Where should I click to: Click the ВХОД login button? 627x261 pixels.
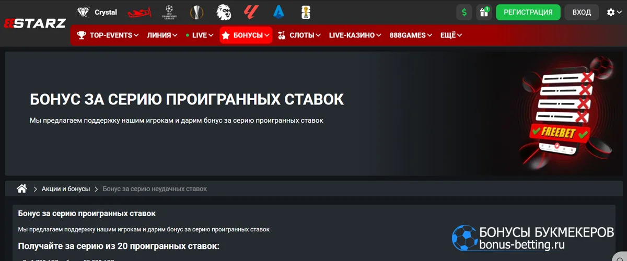pyautogui.click(x=582, y=12)
